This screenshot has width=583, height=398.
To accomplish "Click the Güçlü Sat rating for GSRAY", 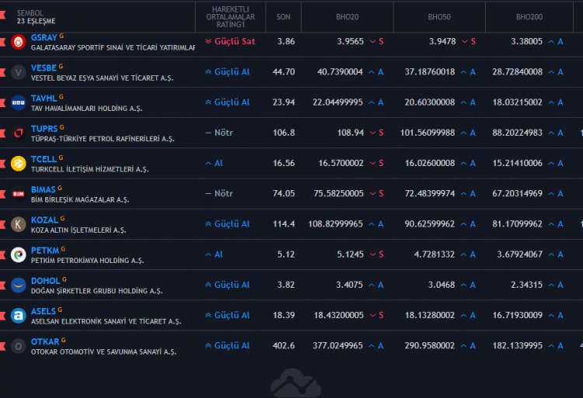I will (x=230, y=42).
